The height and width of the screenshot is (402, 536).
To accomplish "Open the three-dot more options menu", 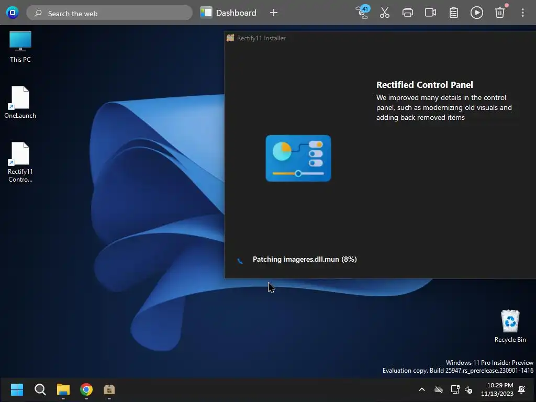I will (523, 13).
